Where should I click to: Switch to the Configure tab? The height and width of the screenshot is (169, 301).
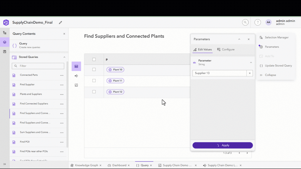point(226,50)
